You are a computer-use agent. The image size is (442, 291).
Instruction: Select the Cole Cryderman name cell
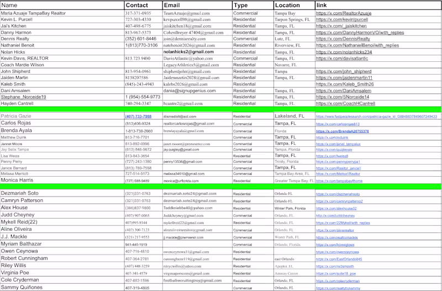[62, 280]
